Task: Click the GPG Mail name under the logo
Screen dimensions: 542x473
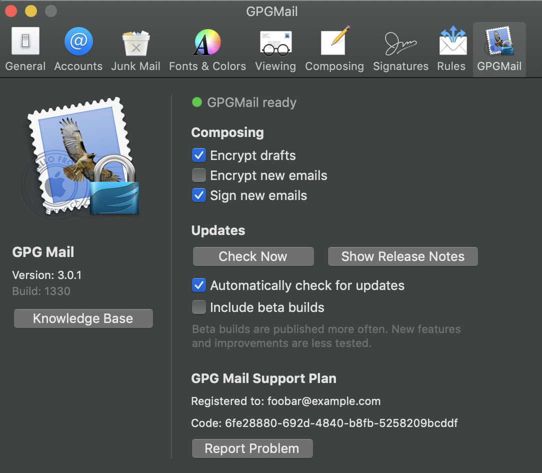Action: (43, 252)
